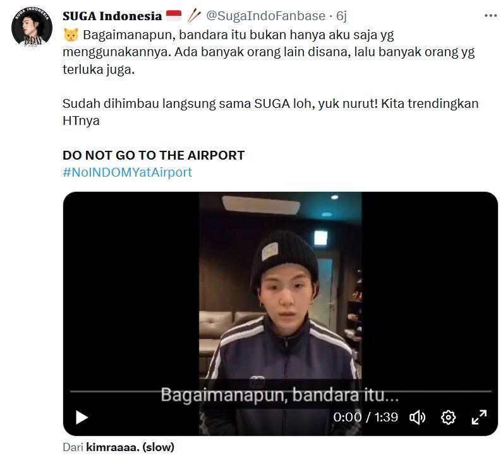Click SUGA Indonesia profile avatar
This screenshot has width=503, height=458.
(32, 27)
